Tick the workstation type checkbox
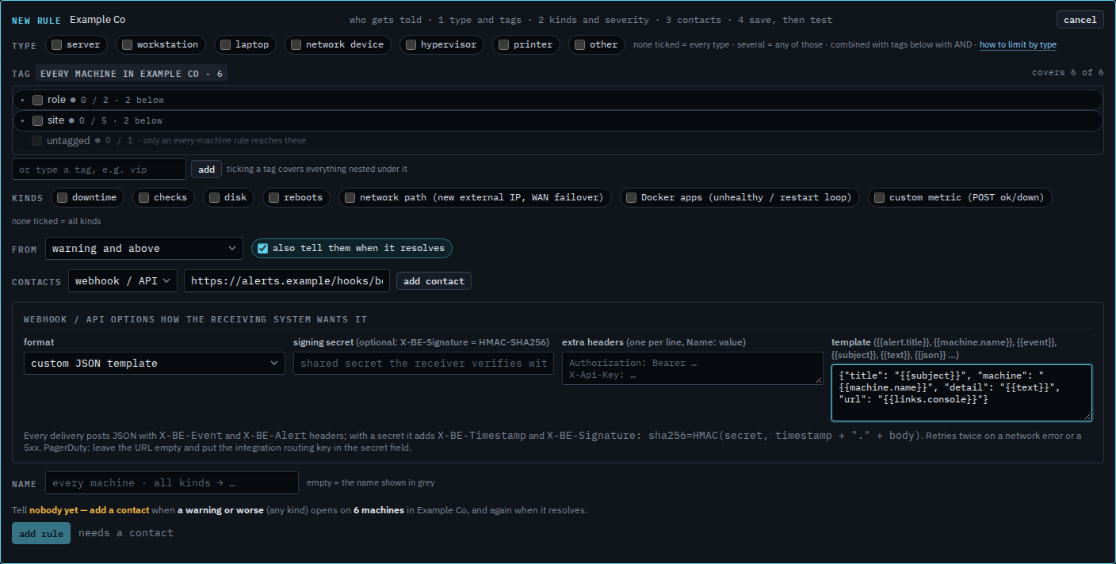The image size is (1116, 564). coord(127,45)
